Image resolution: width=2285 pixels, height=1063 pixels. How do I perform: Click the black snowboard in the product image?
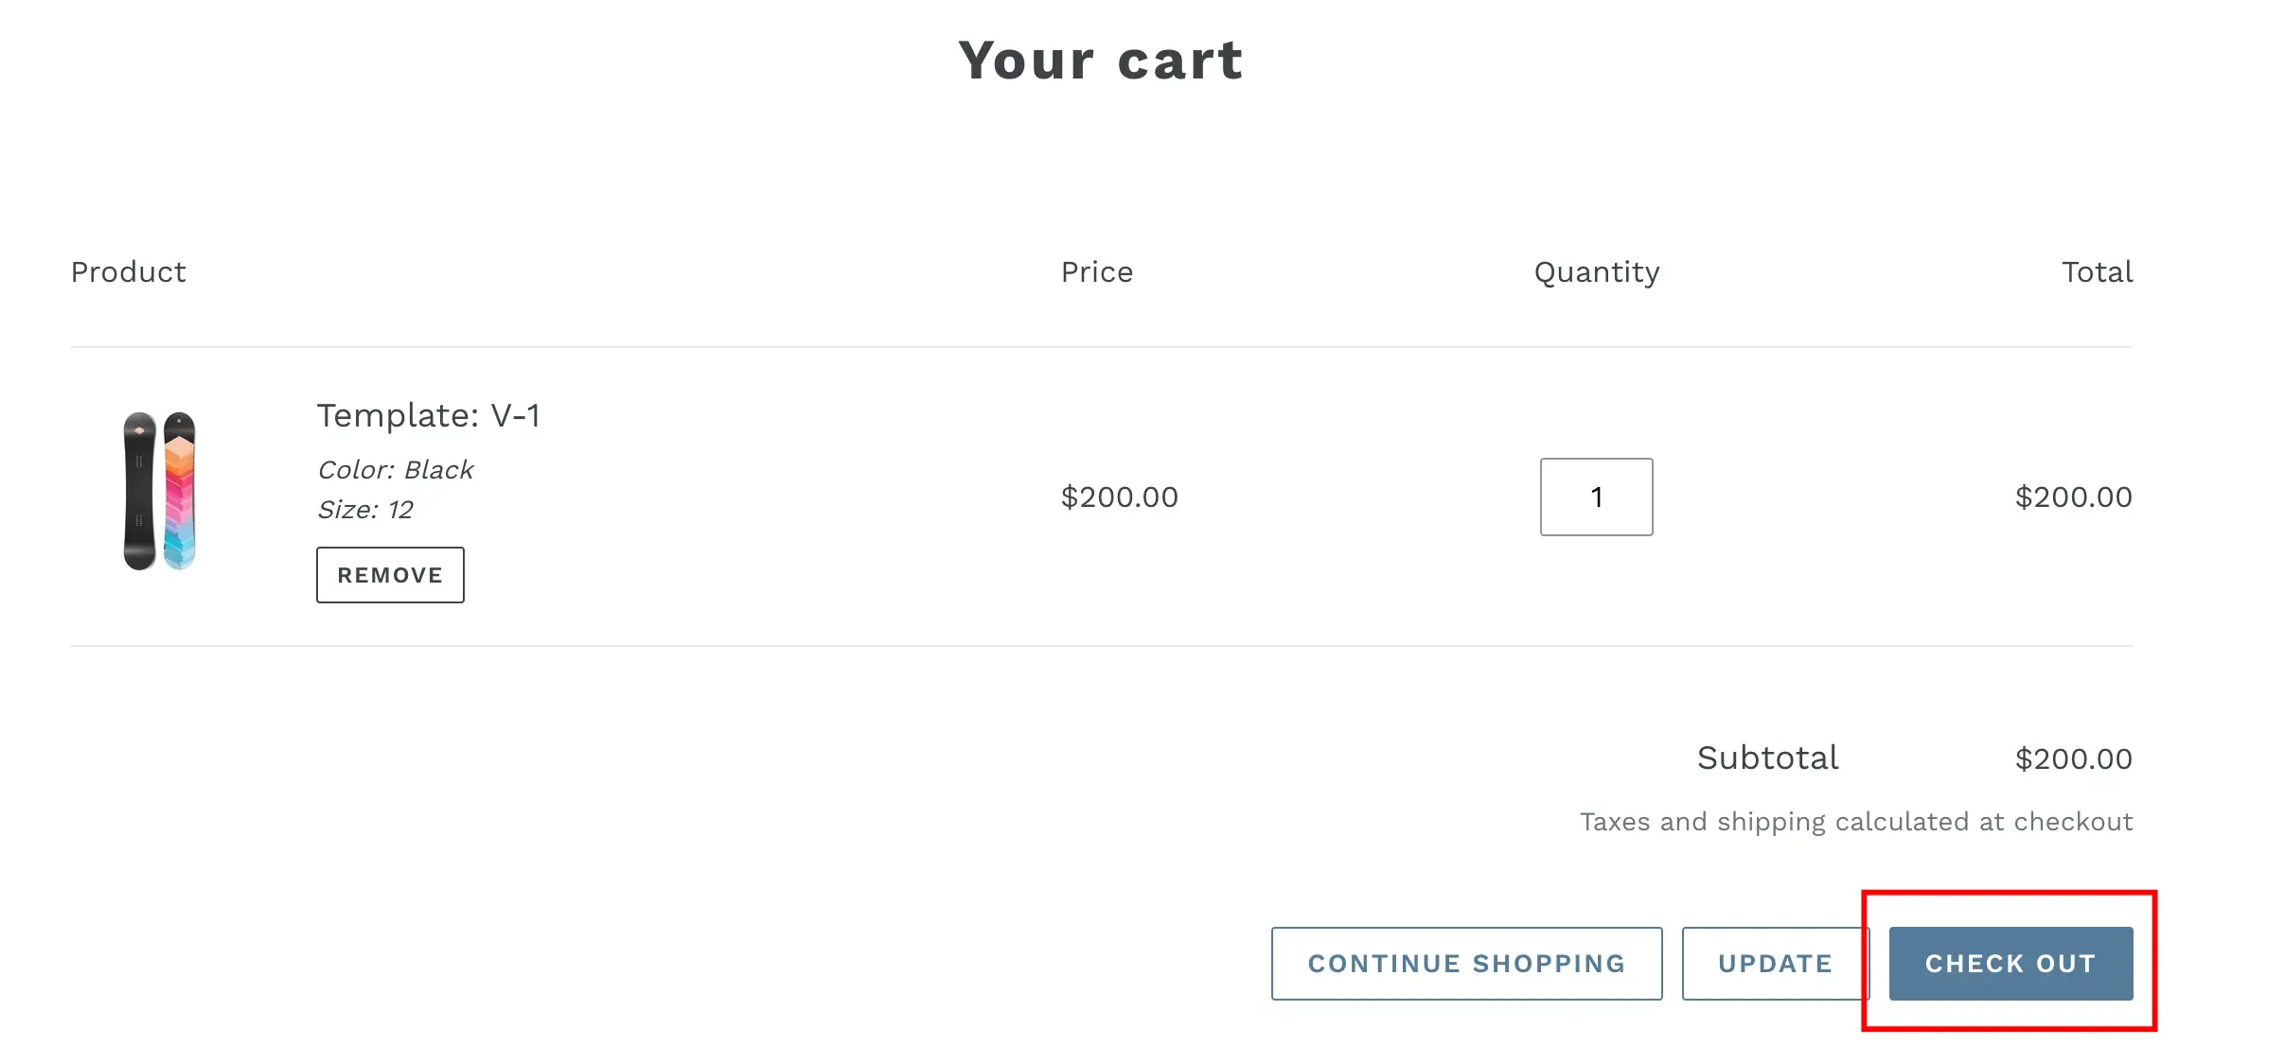coord(139,491)
